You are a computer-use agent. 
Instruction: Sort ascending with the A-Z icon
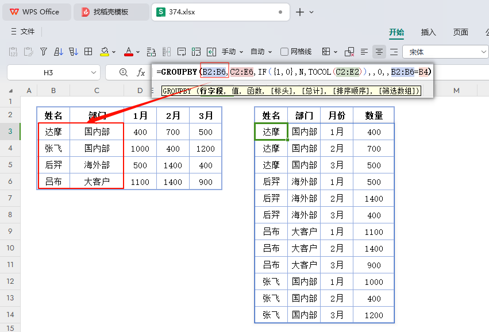tap(58, 52)
